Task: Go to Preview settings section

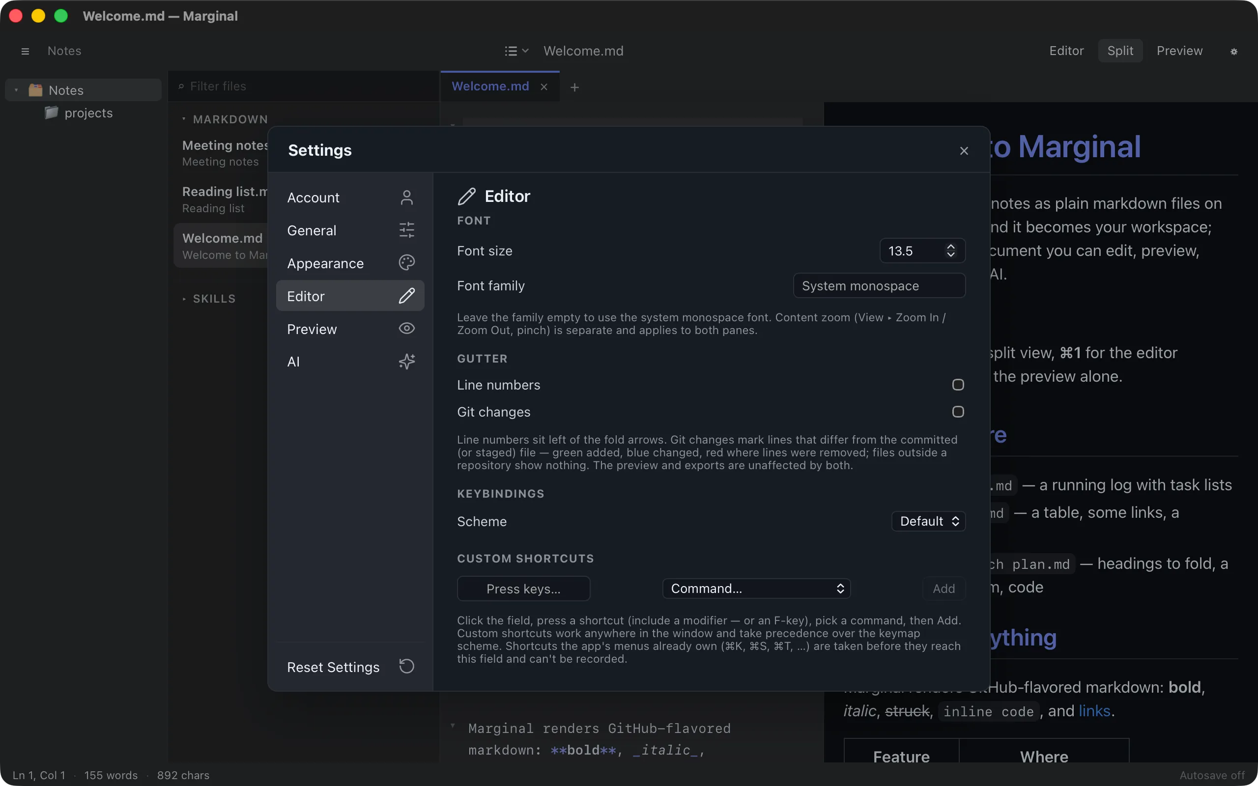Action: pos(350,329)
